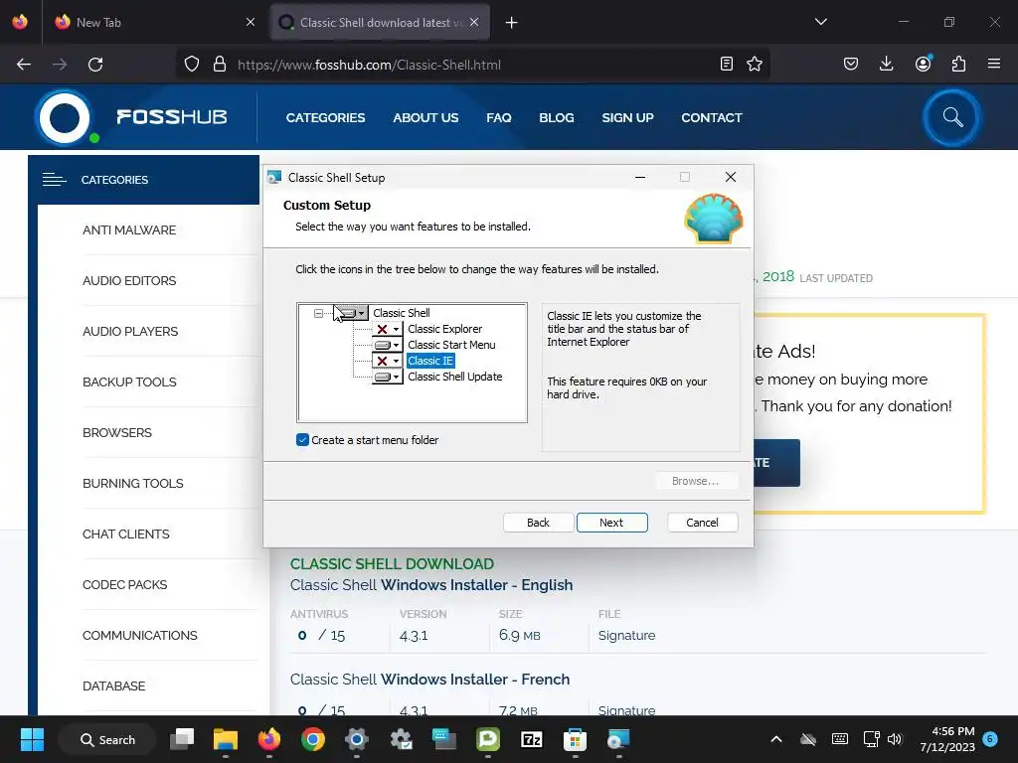
Task: Uncheck Create a start menu folder
Action: click(302, 440)
